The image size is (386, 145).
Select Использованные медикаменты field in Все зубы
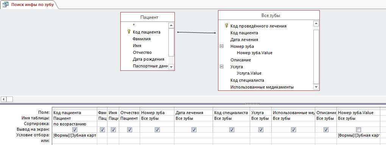[x=262, y=87]
